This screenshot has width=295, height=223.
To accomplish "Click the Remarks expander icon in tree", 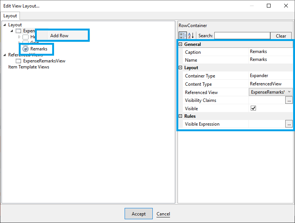I will click(26, 49).
